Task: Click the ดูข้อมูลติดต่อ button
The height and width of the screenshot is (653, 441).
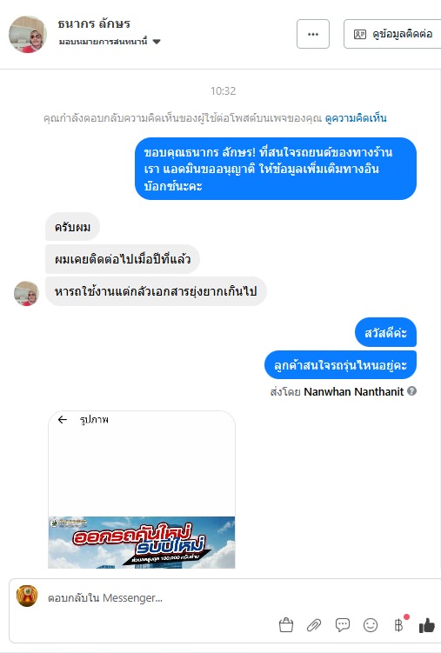Action: [x=392, y=34]
